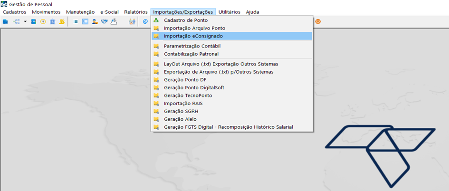Open the Movimentos menu

point(46,12)
